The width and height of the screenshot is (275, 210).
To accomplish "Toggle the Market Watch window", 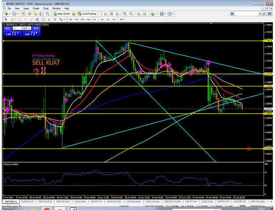I will tap(23, 14).
